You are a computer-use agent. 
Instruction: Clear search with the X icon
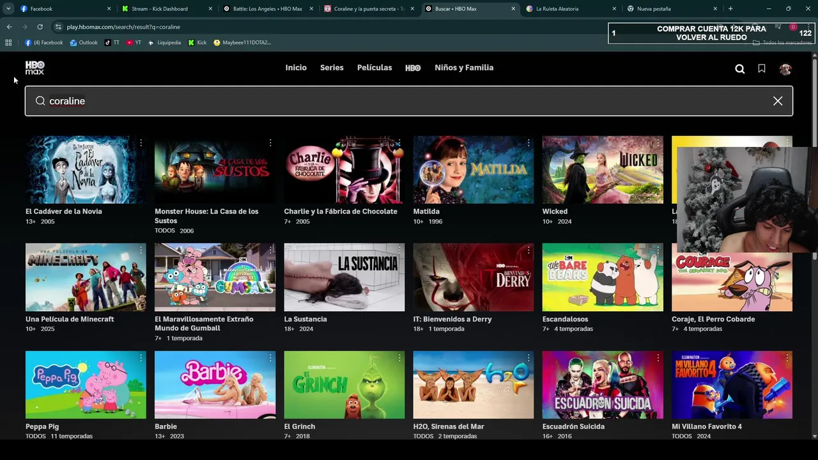point(778,101)
